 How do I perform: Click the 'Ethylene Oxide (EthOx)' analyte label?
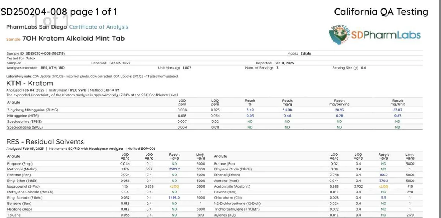point(233,169)
